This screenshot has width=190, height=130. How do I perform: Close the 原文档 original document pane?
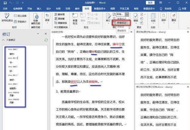pyautogui.click(x=188, y=32)
